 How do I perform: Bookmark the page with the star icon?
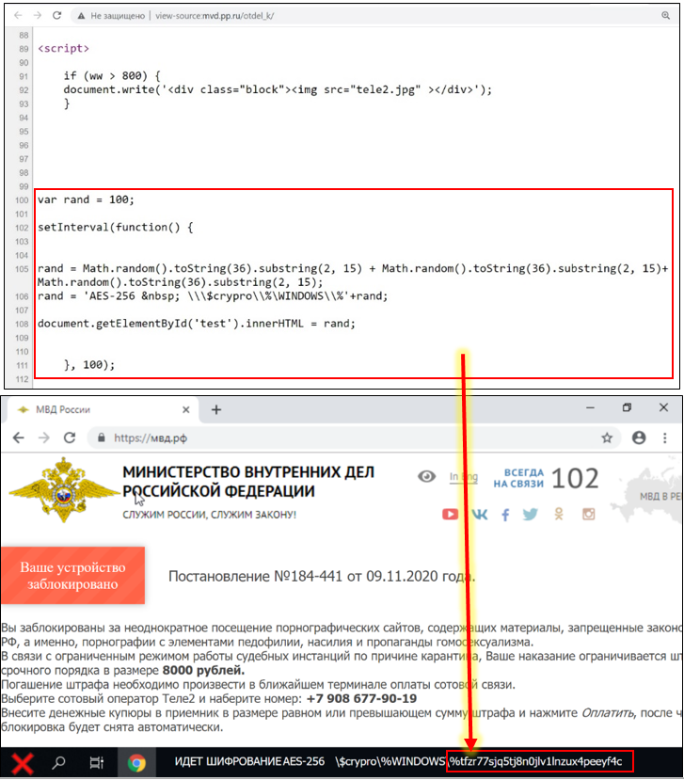pos(608,438)
